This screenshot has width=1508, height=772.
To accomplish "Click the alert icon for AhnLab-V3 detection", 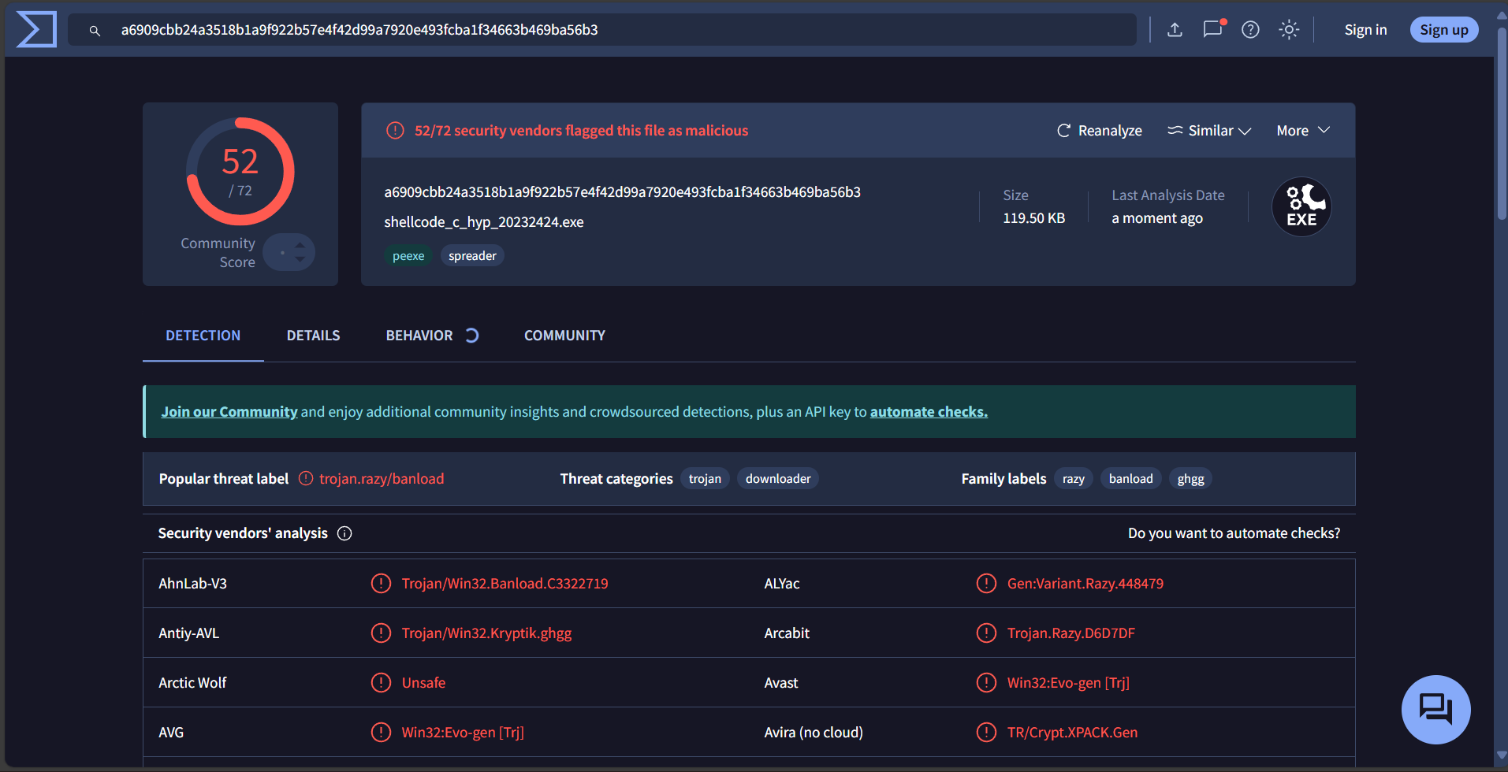I will 381,584.
